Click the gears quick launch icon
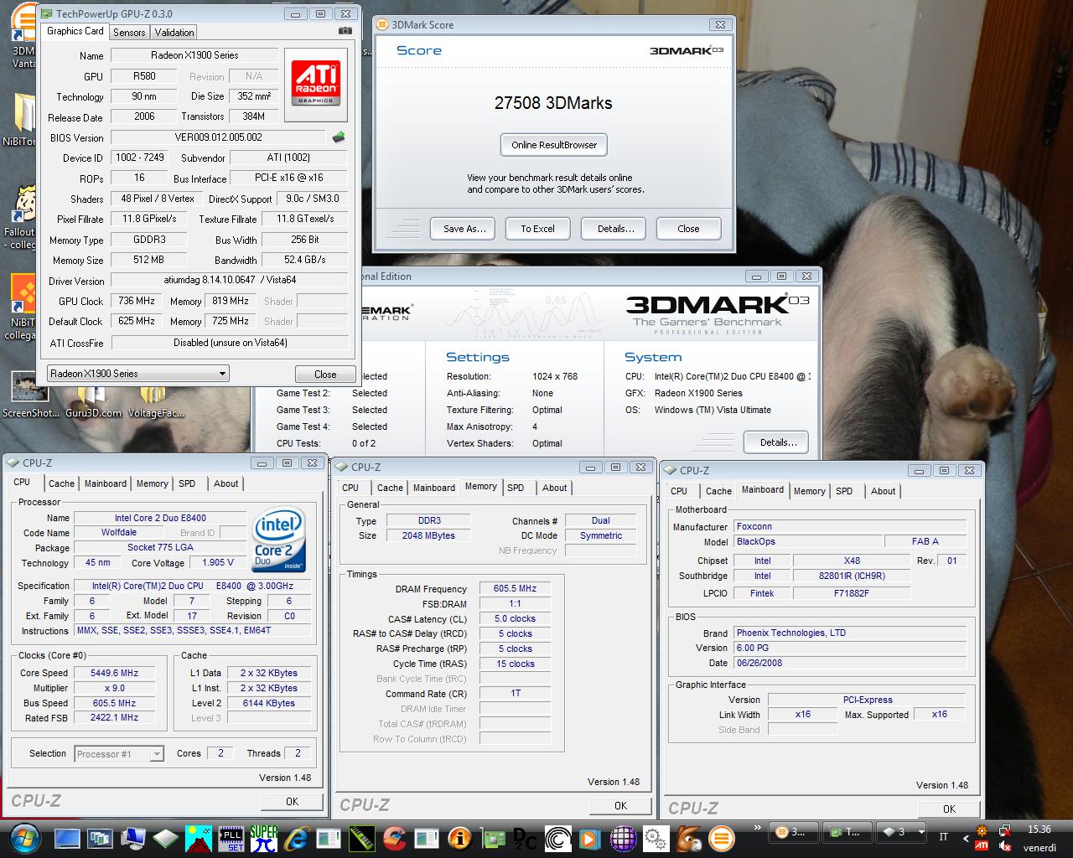This screenshot has height=858, width=1073. pos(656,838)
